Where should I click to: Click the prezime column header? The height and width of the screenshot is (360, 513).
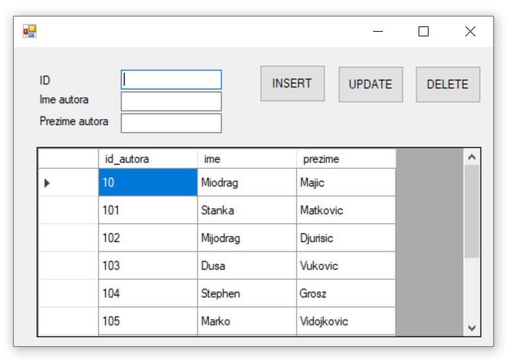coord(345,159)
